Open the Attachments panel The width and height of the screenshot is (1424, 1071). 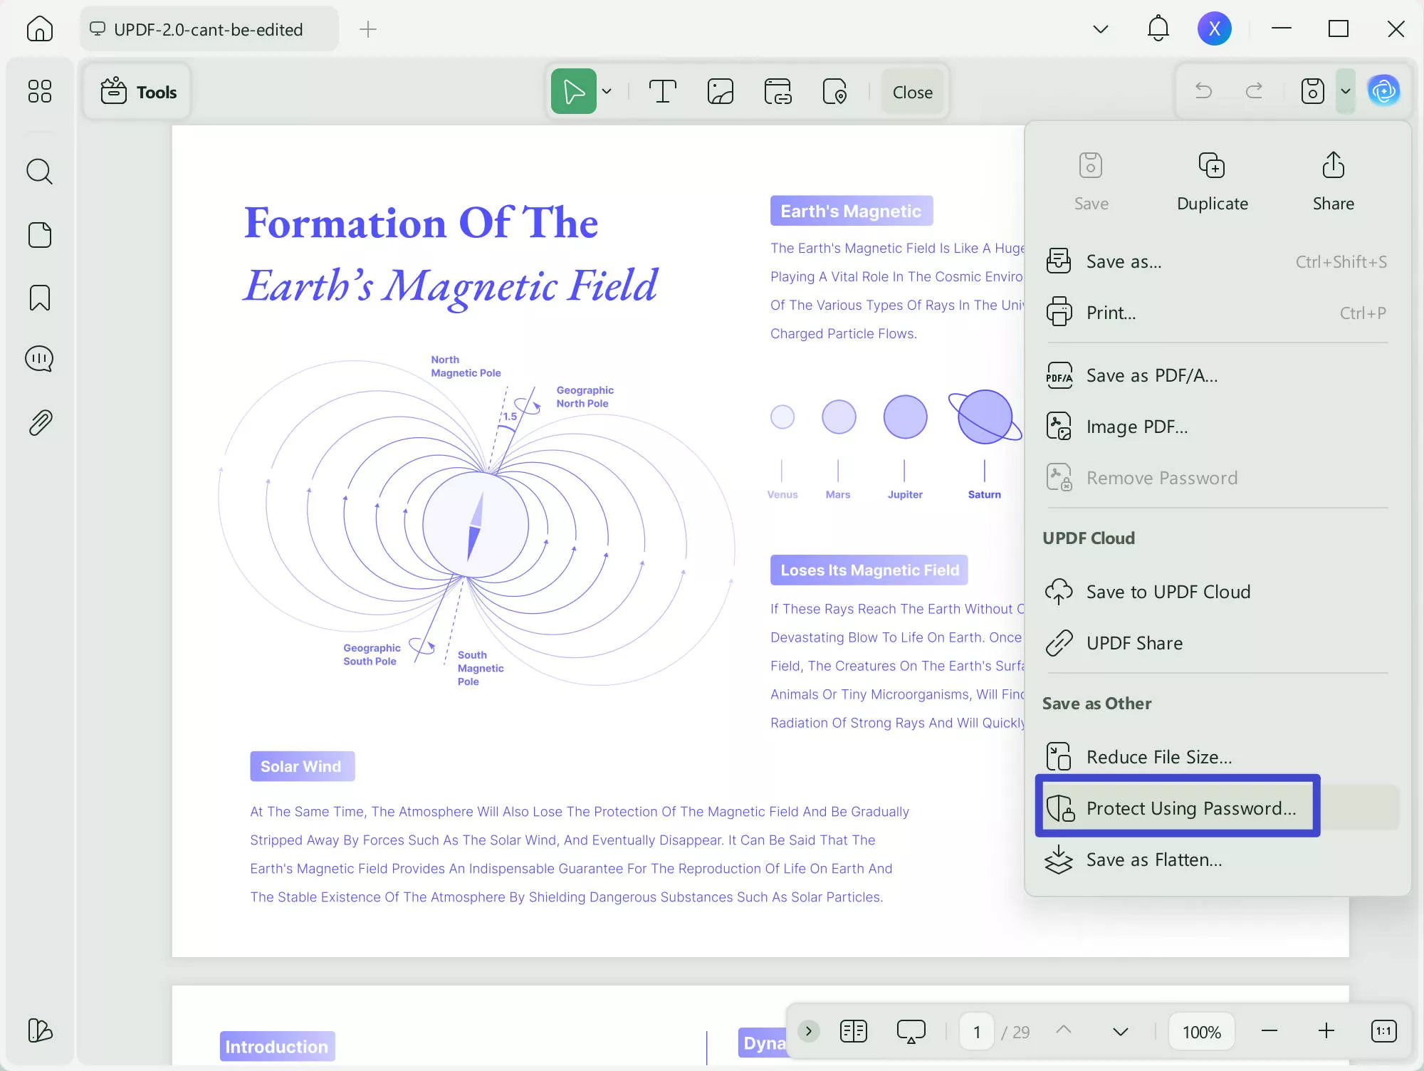(x=39, y=422)
